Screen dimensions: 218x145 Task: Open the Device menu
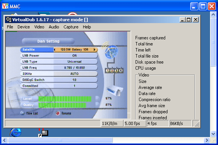[x=24, y=27]
